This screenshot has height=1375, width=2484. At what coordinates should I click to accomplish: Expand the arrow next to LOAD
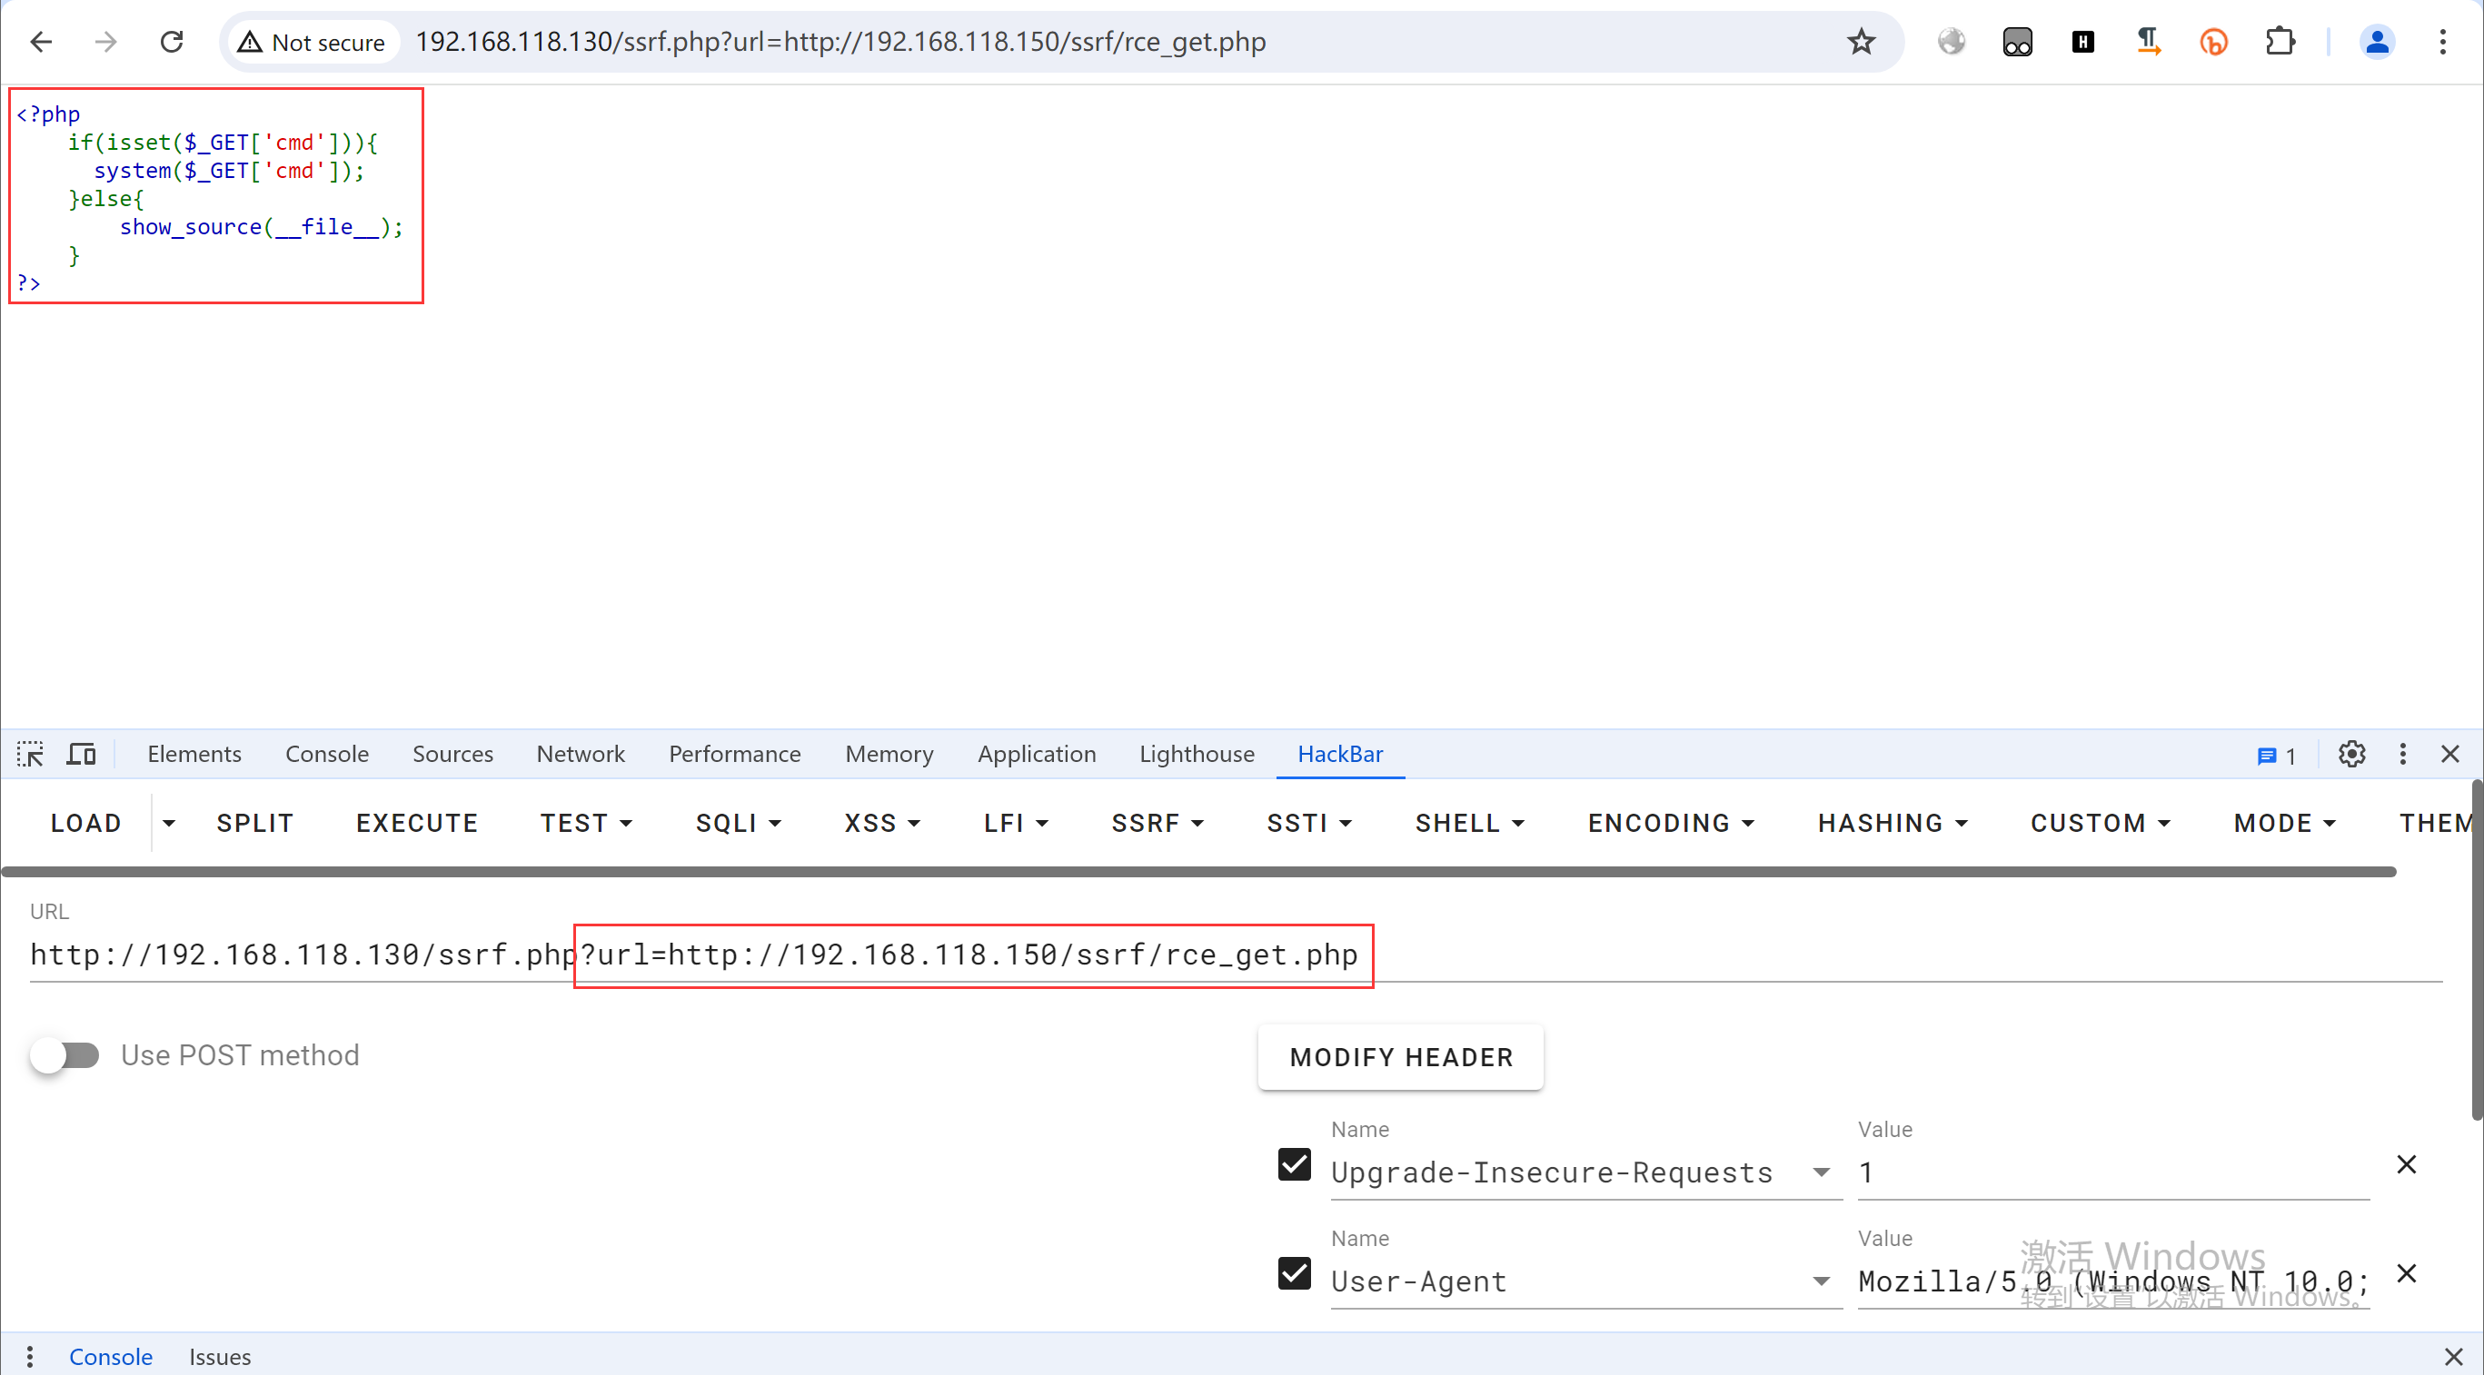pyautogui.click(x=169, y=823)
